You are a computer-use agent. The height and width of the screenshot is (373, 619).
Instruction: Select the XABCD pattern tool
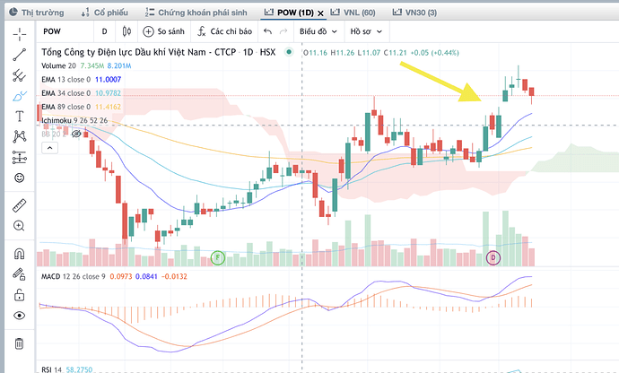20,136
